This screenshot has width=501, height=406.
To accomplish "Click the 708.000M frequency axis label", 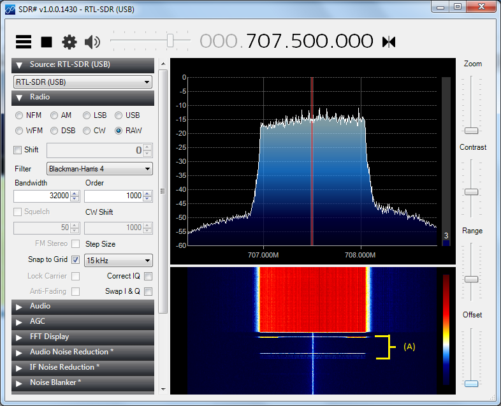I will (x=360, y=255).
